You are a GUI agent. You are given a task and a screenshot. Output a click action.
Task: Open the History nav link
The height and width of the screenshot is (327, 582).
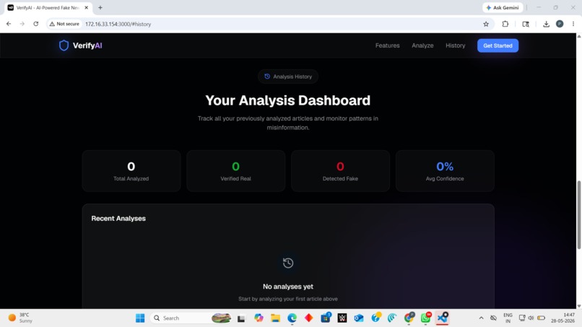coord(455,45)
